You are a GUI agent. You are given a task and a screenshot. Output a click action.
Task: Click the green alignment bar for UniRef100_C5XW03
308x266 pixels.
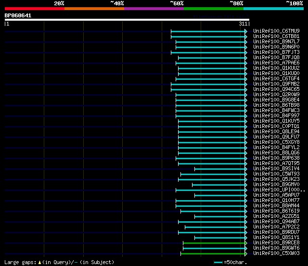coord(213,254)
